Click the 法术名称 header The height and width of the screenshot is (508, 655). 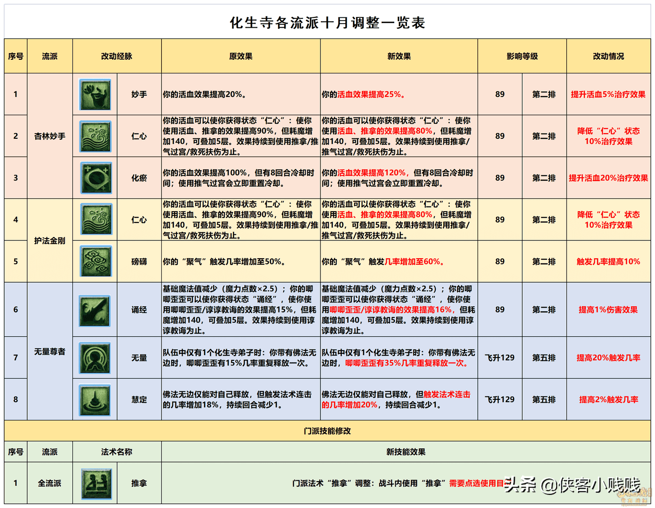[x=117, y=452]
